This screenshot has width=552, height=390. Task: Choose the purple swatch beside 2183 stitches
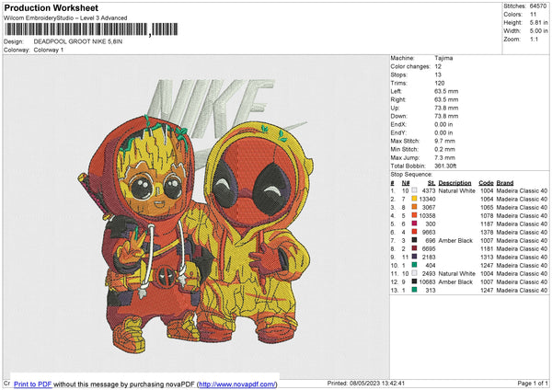click(414, 257)
